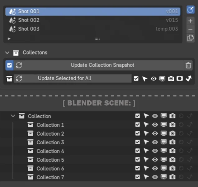Select Shot 001 in the shot list
The image size is (198, 187).
93,12
